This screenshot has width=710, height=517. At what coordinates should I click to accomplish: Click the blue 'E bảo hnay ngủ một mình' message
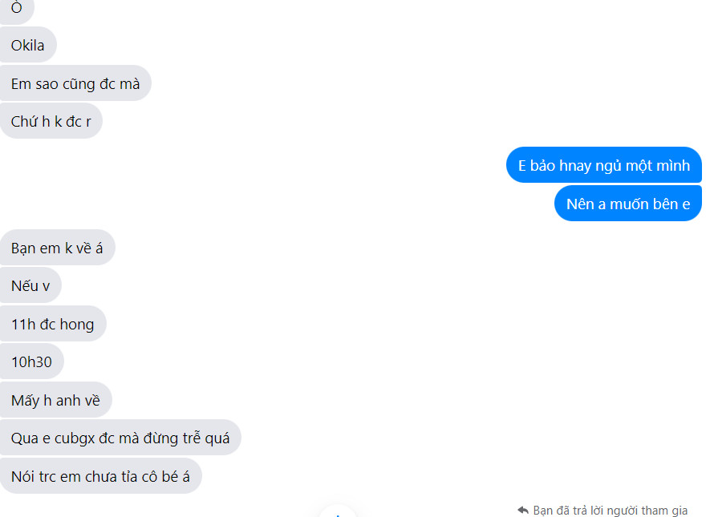coord(604,165)
